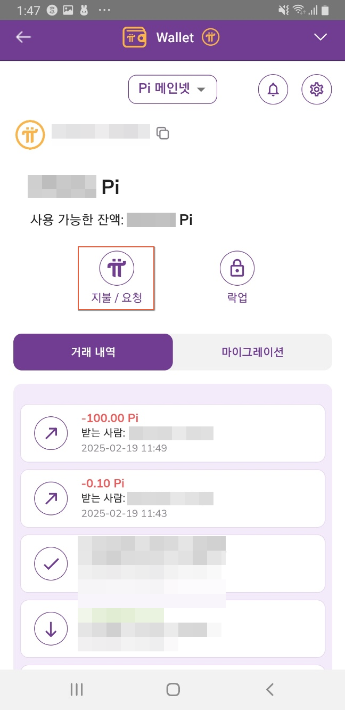This screenshot has height=710, width=345.
Task: Tap the Android home button
Action: coord(172,689)
